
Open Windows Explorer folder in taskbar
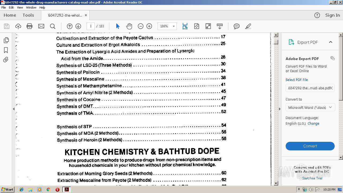[30, 190]
